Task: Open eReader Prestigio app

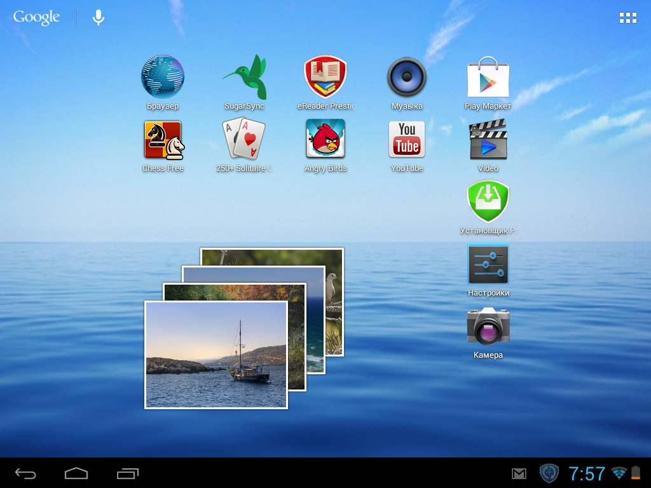Action: pos(325,77)
